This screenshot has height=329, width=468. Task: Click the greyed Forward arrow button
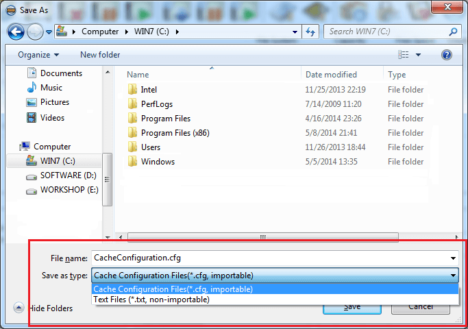coord(35,32)
